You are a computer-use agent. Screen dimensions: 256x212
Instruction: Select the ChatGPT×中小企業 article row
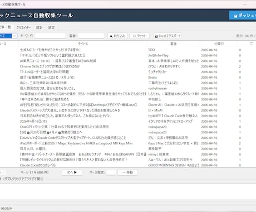point(65,127)
